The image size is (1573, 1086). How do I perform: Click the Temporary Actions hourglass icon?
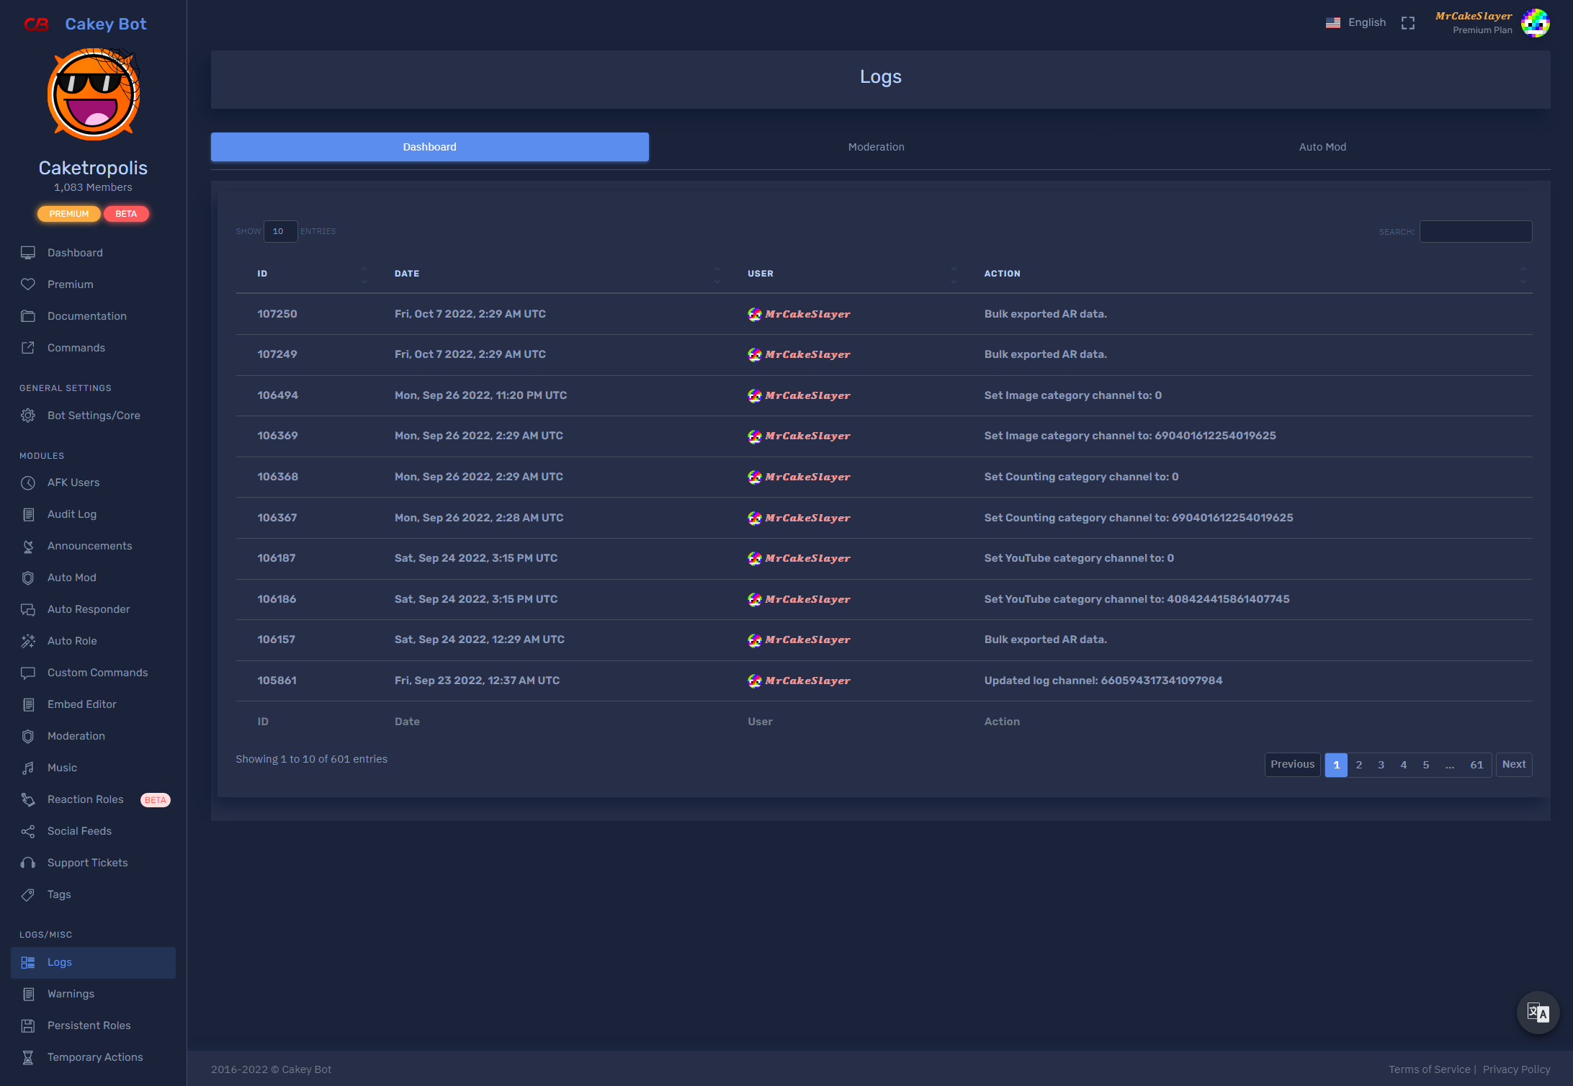point(28,1057)
